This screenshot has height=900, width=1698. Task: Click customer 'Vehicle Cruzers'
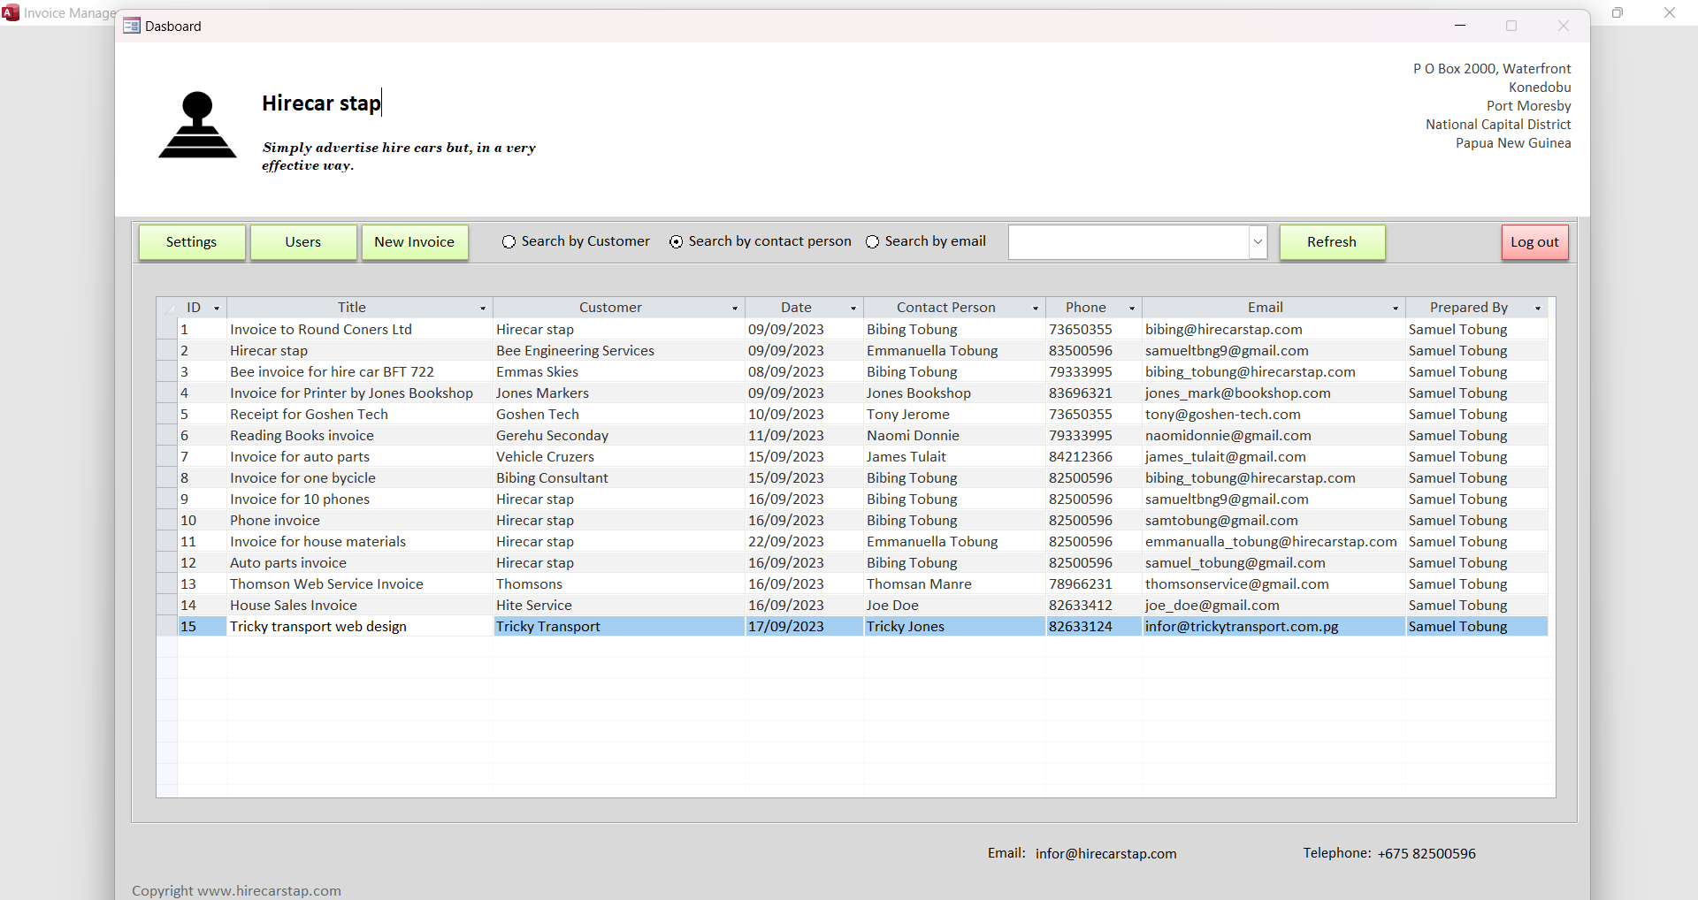(545, 456)
